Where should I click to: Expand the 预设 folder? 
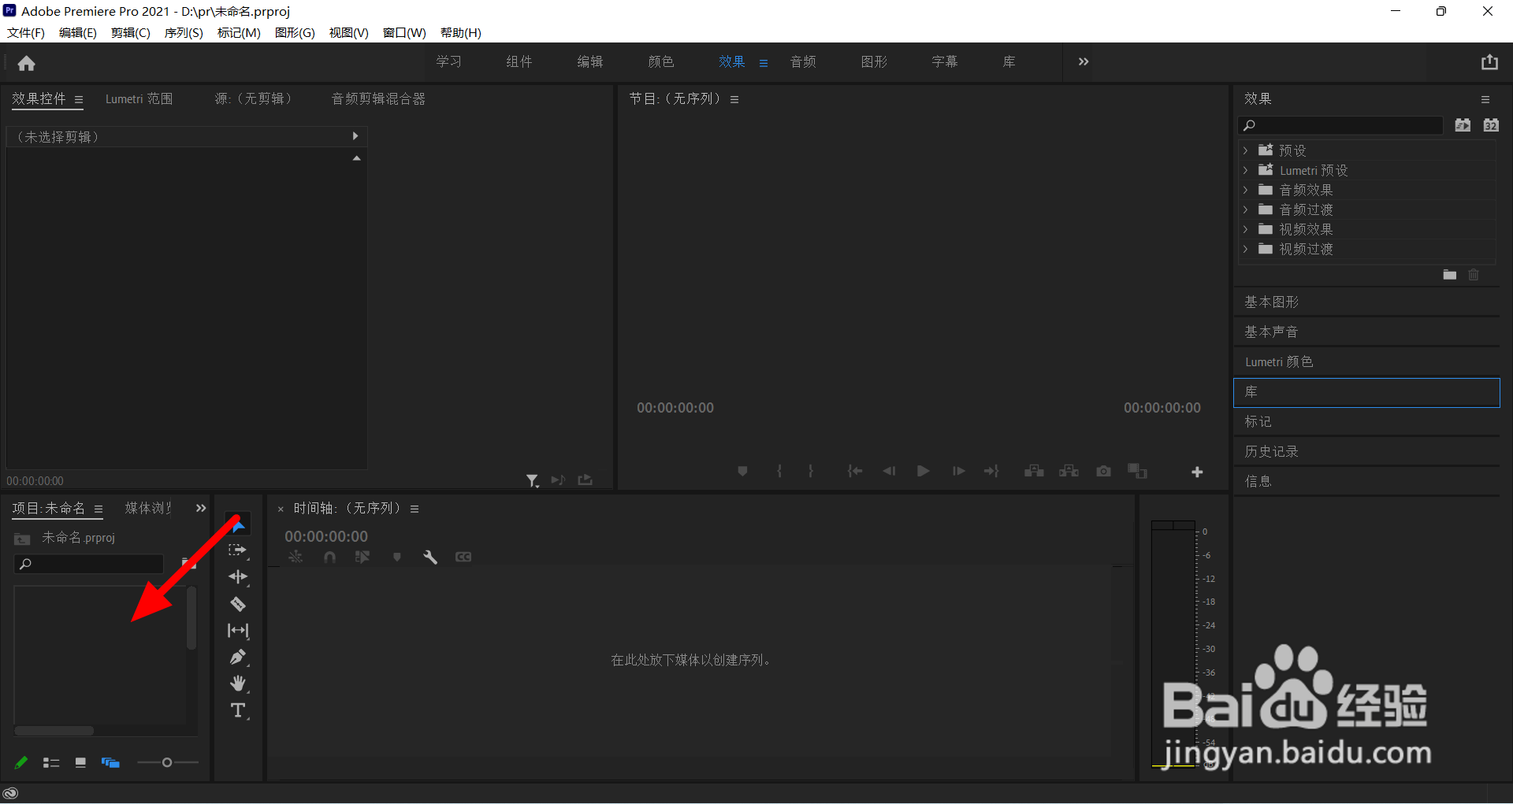(1245, 150)
